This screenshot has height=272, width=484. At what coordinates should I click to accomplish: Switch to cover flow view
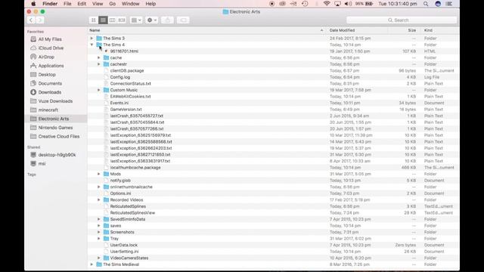coord(122,20)
